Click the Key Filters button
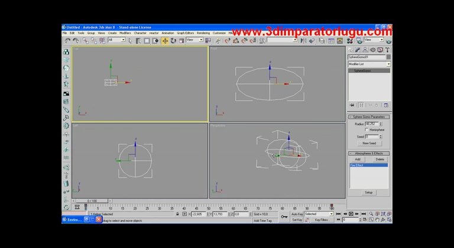454x248 pixels. tap(322, 220)
